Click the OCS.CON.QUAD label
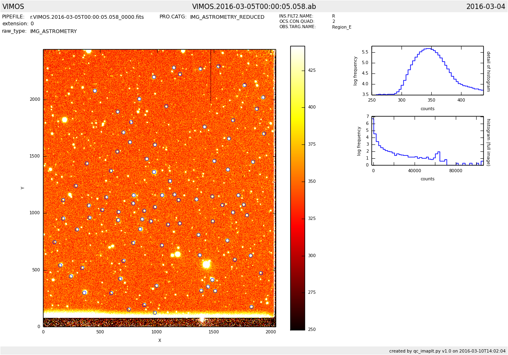 coord(297,22)
